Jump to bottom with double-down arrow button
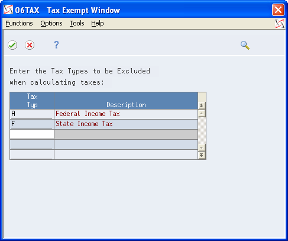Image resolution: width=288 pixels, height=241 pixels. click(x=201, y=155)
